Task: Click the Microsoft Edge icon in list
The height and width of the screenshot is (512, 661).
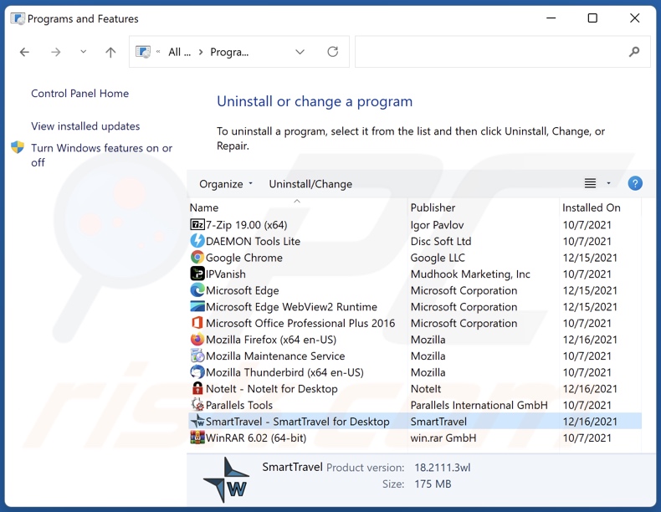Action: (x=197, y=290)
